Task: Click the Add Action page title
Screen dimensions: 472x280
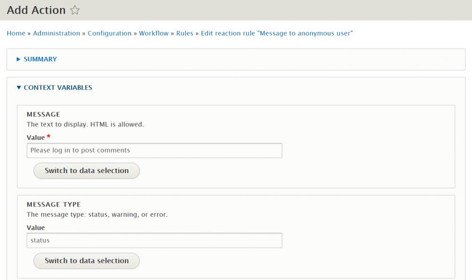Action: tap(36, 10)
